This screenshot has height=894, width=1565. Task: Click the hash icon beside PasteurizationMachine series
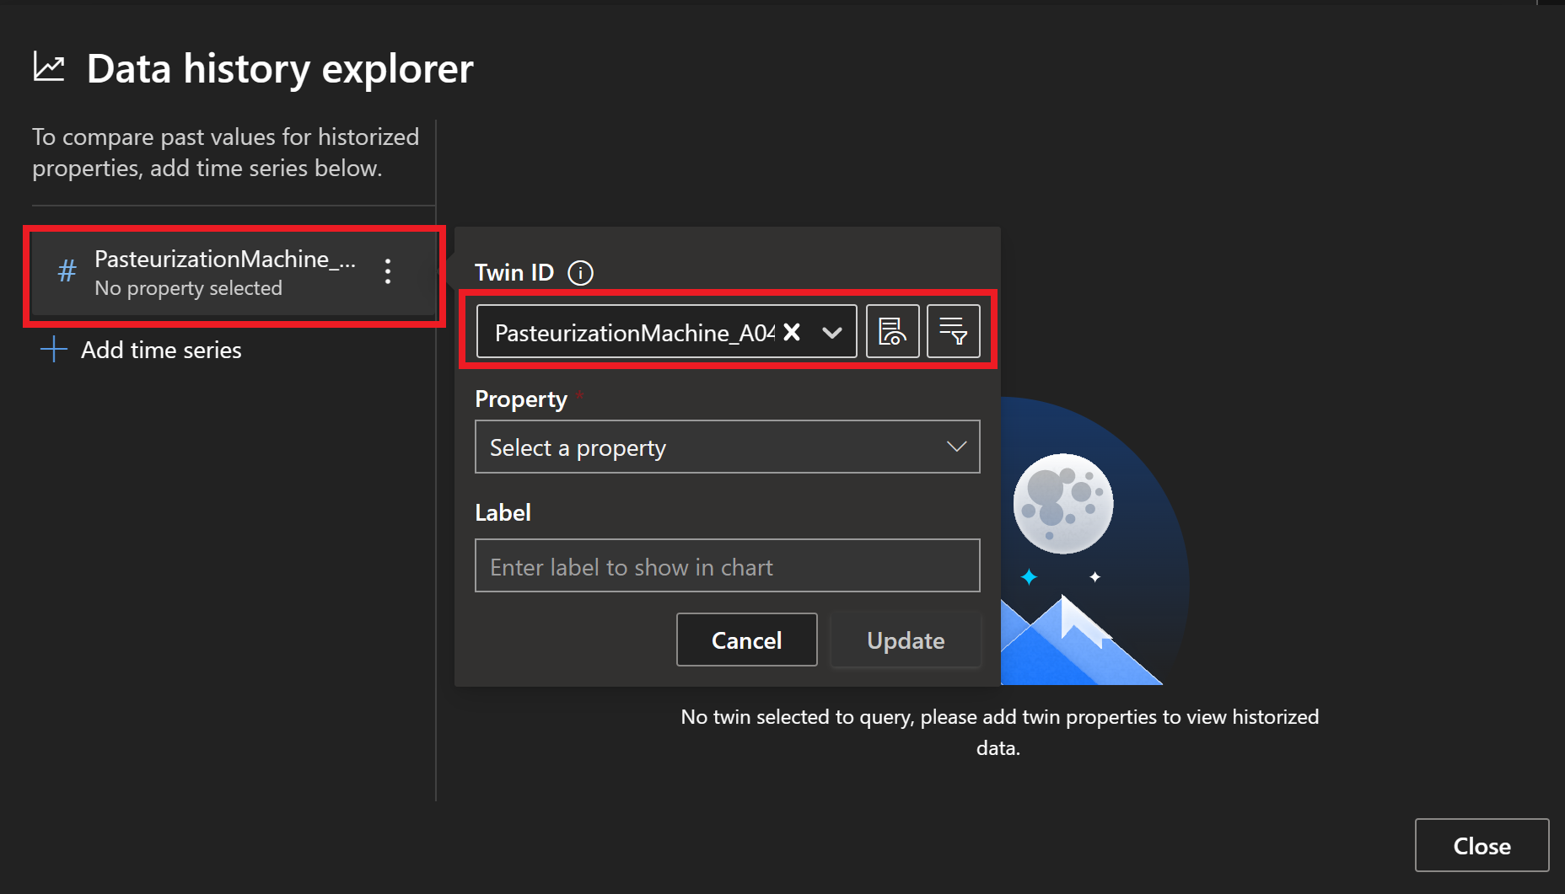pos(67,271)
